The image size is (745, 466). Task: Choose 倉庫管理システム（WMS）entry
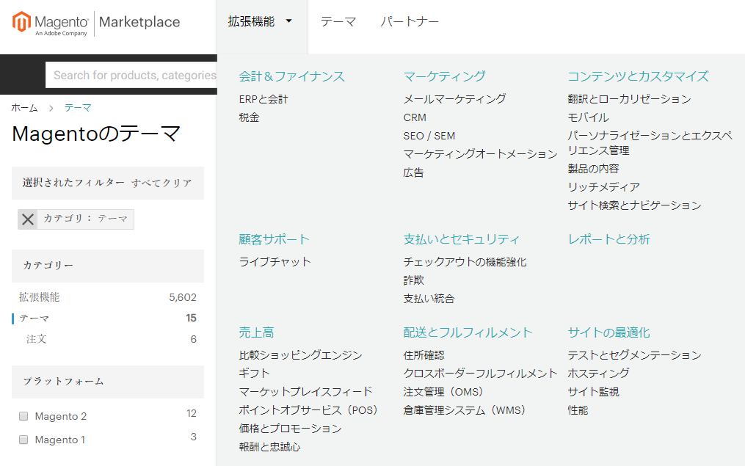pos(464,410)
